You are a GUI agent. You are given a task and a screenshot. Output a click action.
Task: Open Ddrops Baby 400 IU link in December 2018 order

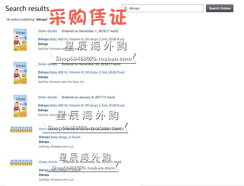click(81, 39)
